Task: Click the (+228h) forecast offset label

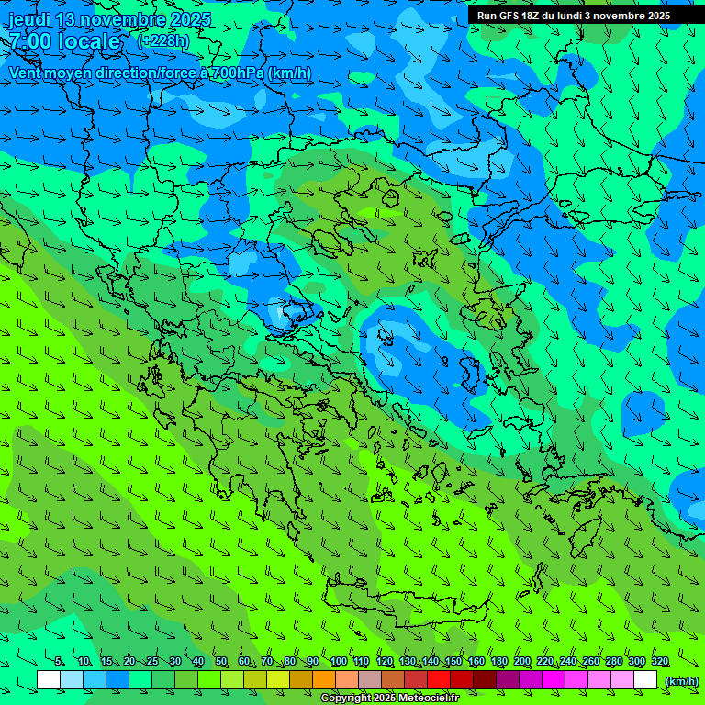Action: point(162,41)
